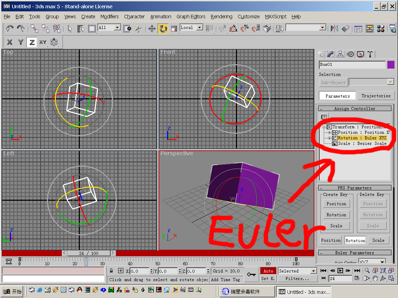Click the Min/Max viewport toggle icon
Screen dimensions: 398x298
391,278
